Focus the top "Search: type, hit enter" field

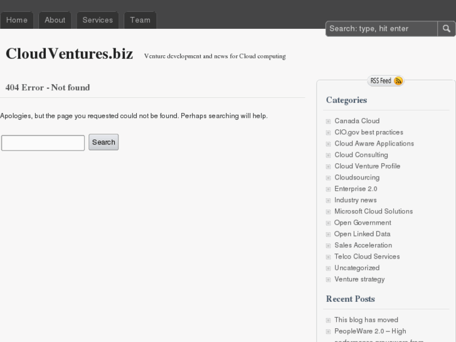(381, 29)
